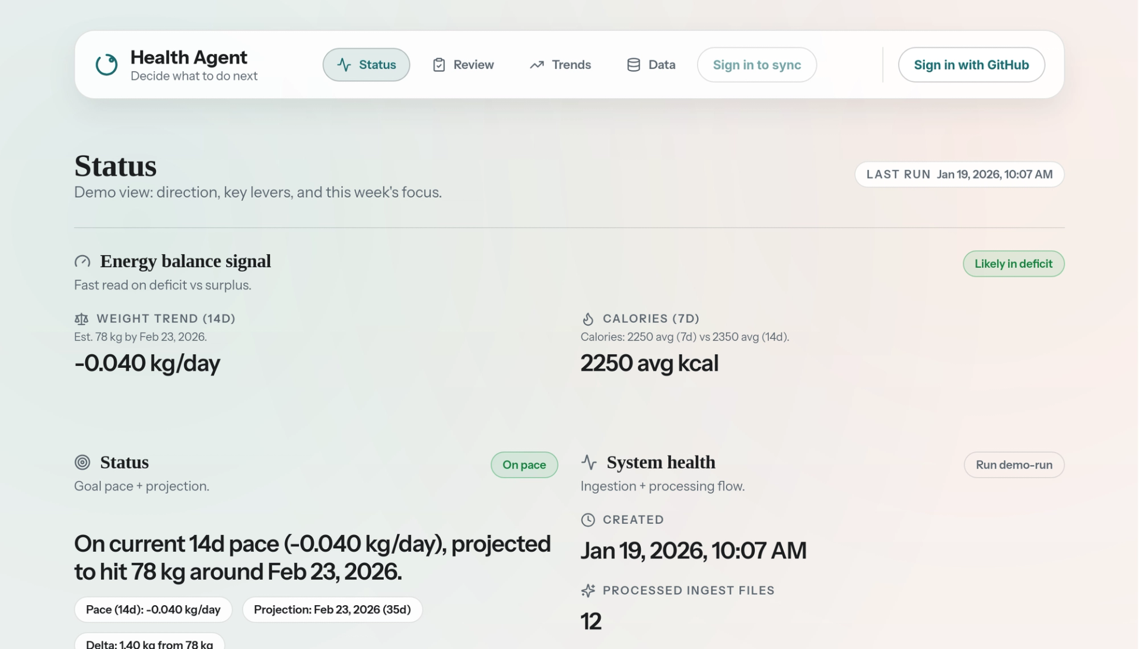Viewport: 1139px width, 649px height.
Task: Click the Projection: Feb 23, 2026 (35d) chip
Action: [332, 610]
